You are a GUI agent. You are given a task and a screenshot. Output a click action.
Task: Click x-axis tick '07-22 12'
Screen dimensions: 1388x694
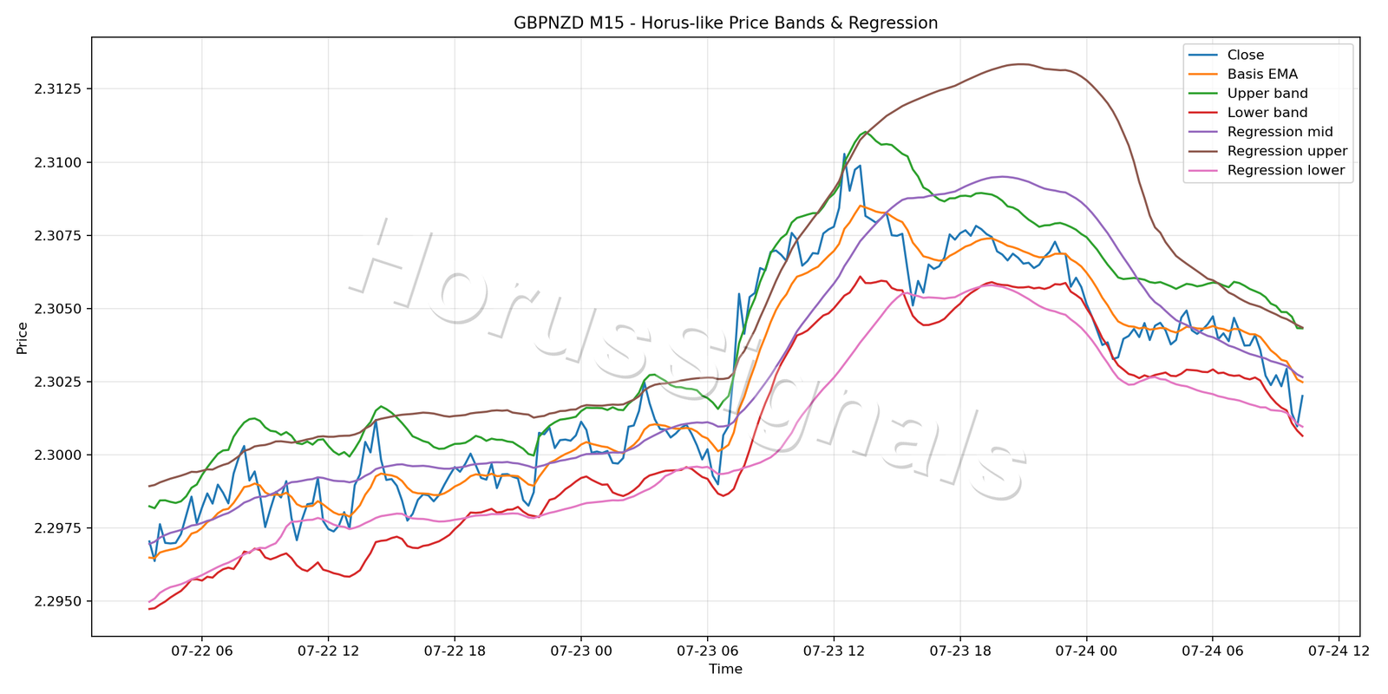[328, 651]
